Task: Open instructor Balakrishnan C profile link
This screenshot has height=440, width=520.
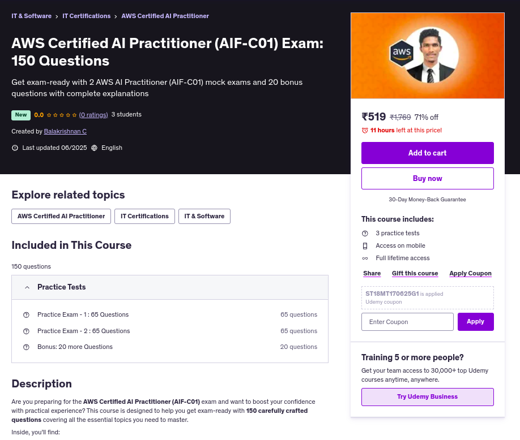Action: tap(65, 131)
